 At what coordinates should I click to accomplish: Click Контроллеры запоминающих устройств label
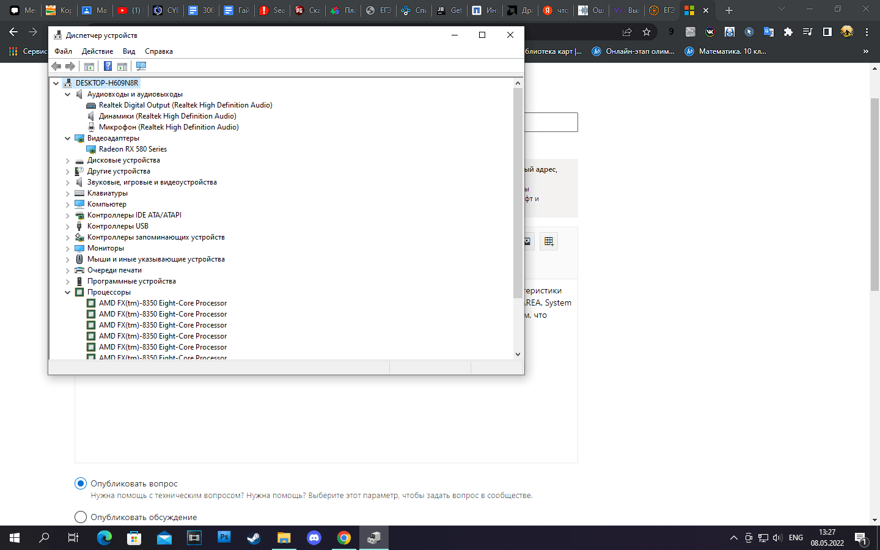point(156,237)
